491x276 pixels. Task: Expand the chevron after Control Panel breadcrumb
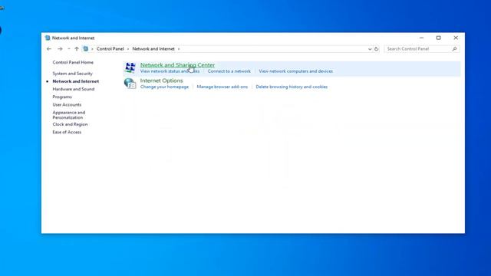(x=128, y=49)
